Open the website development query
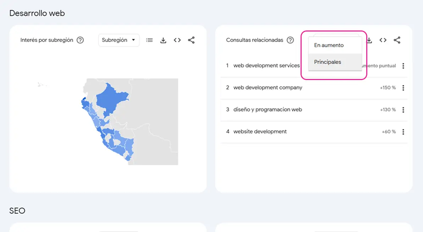Screen dimensions: 423x232 point(260,132)
